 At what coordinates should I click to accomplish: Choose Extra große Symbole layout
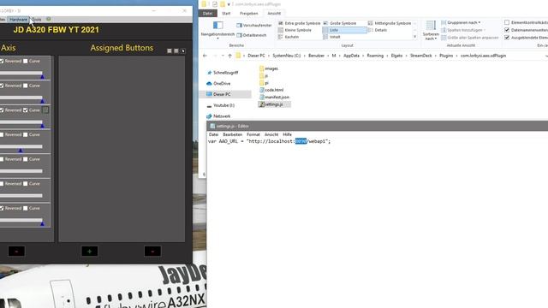300,23
